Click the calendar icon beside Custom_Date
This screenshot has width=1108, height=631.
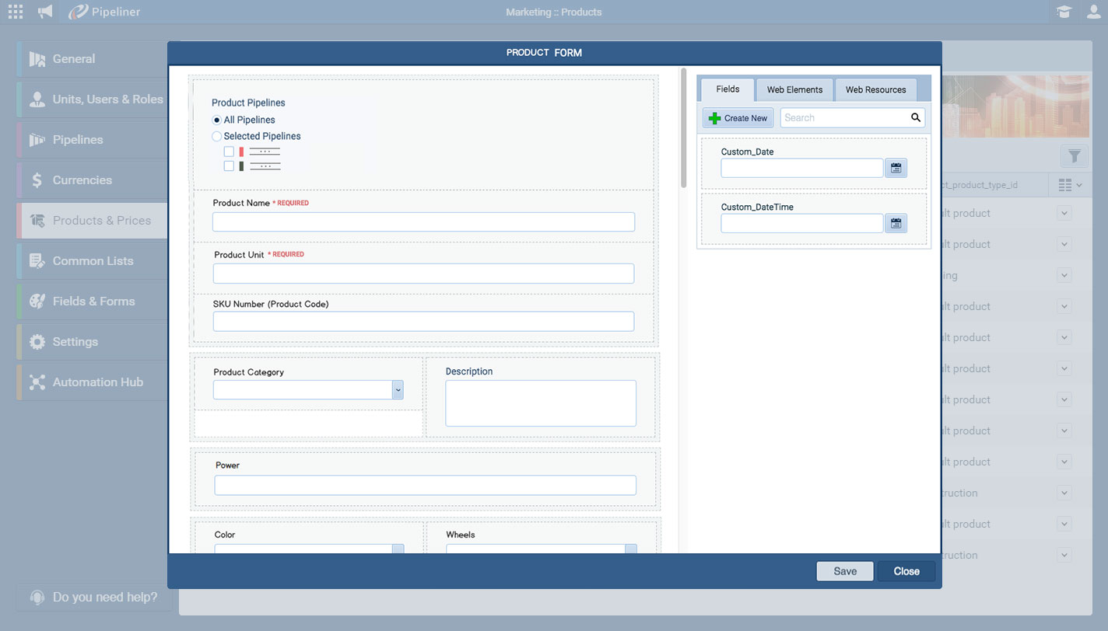(x=896, y=168)
